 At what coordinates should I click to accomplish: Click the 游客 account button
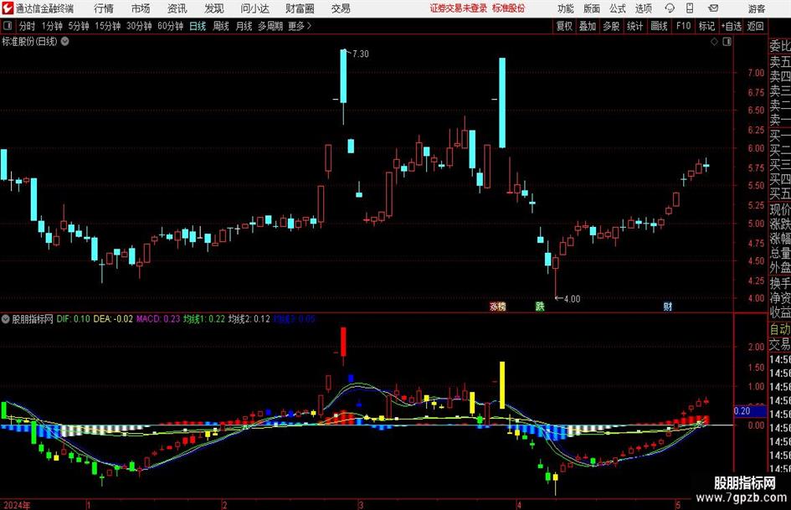pyautogui.click(x=757, y=8)
